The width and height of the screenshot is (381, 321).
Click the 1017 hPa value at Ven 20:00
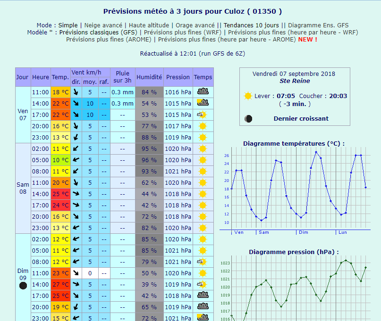[x=178, y=126]
